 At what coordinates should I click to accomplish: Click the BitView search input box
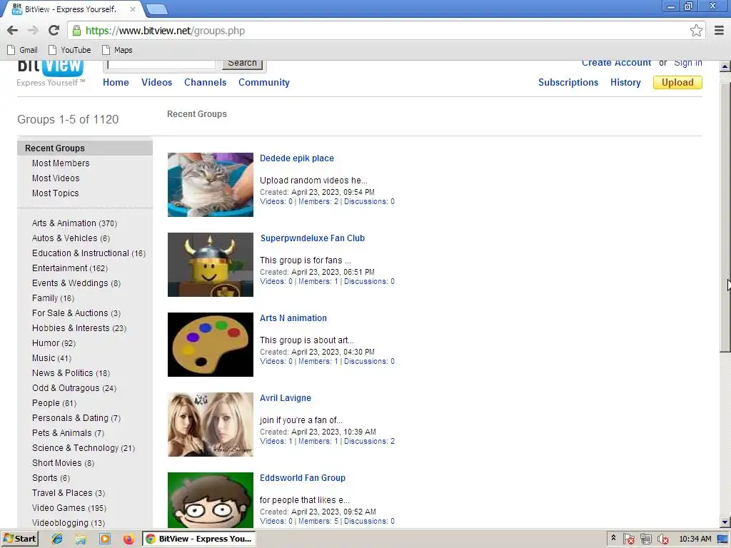point(161,64)
